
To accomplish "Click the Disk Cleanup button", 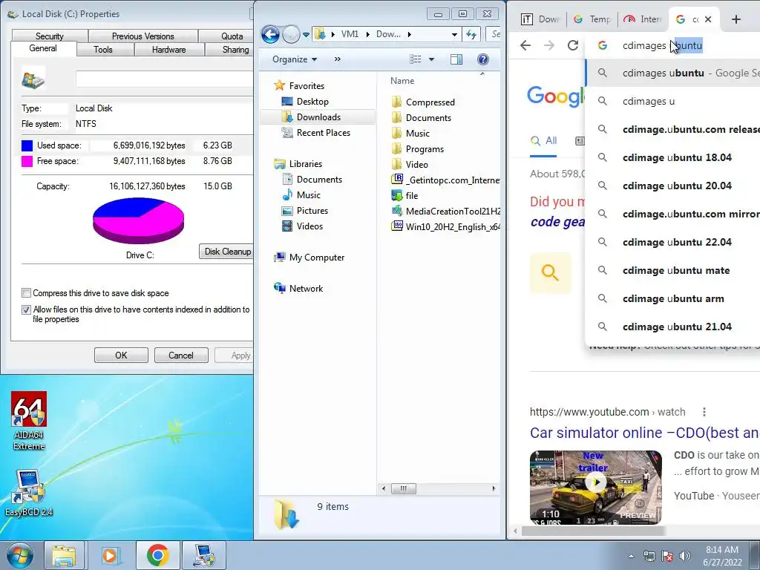I will coord(226,251).
